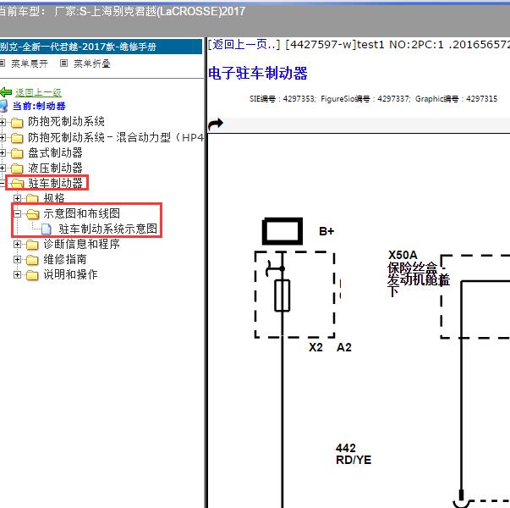
Task: Expand the 防抱死制动系统－混合动力型 node
Action: 3,138
